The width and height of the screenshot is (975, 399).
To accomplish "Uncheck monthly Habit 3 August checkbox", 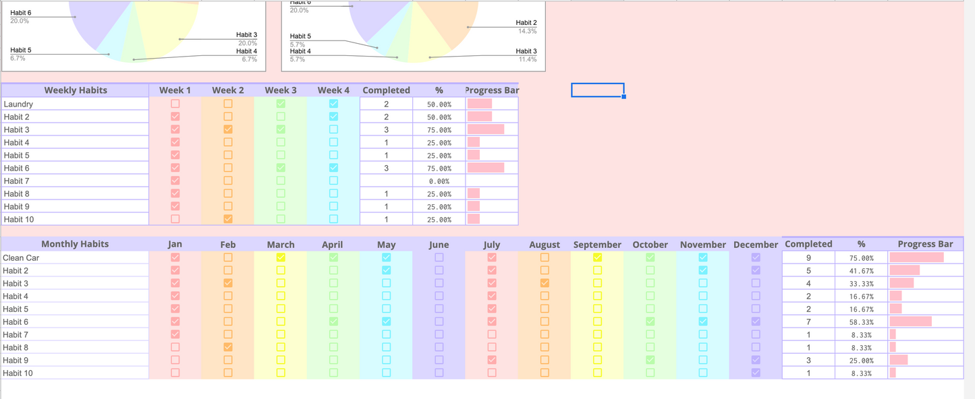I will [545, 283].
